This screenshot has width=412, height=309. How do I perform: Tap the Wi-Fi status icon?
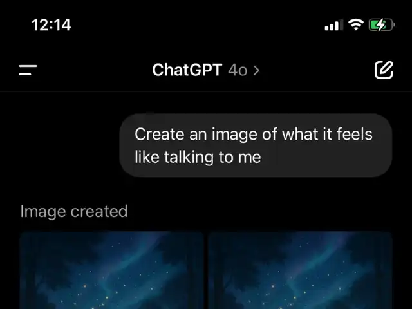[x=356, y=25]
